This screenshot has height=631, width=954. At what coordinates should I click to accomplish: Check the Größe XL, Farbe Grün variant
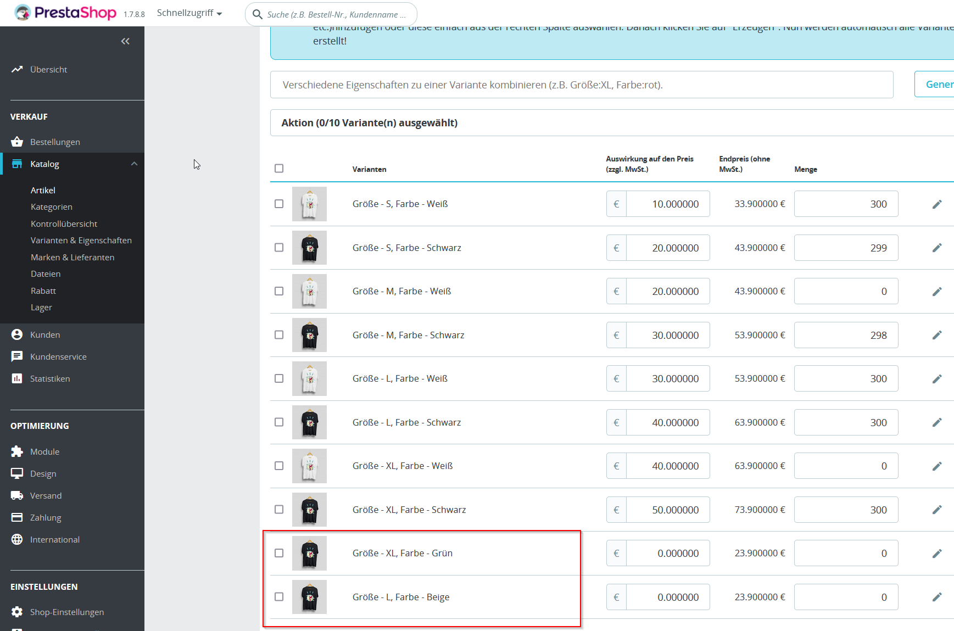tap(279, 553)
